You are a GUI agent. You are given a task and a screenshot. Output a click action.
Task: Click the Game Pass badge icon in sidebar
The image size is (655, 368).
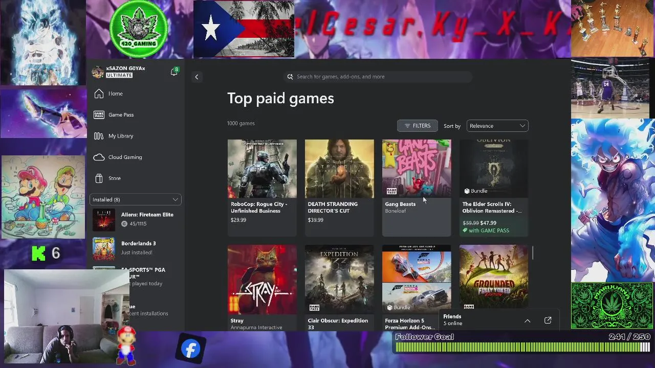click(x=99, y=114)
